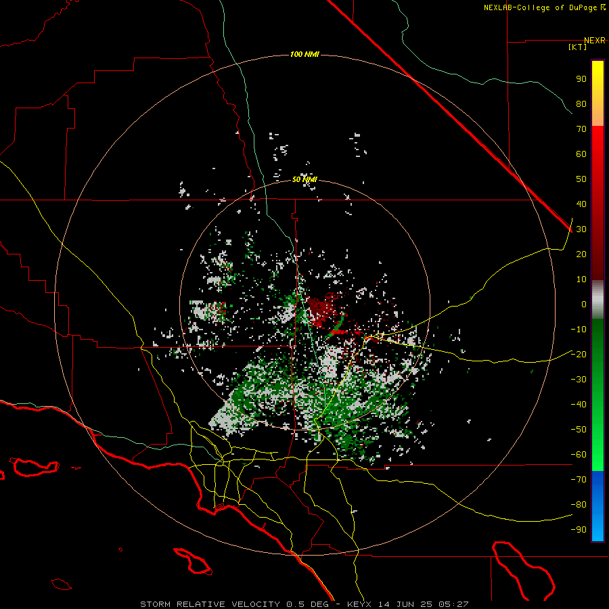609x609 pixels.
Task: Click the STORM RELATIVE VELOCITY caption text
Action: click(x=210, y=604)
